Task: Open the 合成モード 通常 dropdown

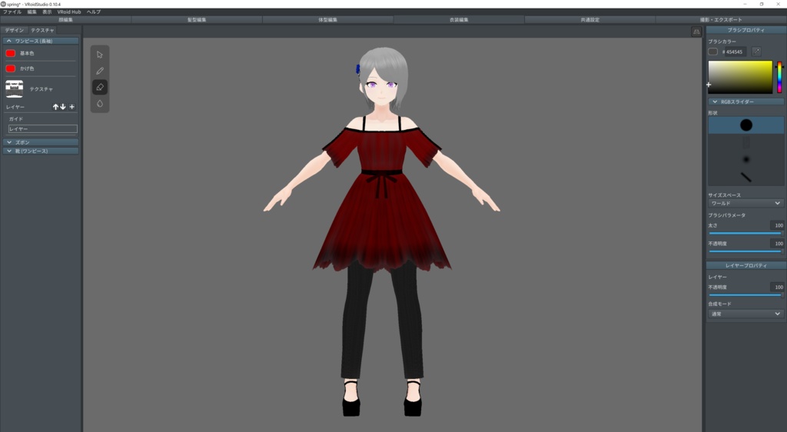Action: pyautogui.click(x=745, y=314)
